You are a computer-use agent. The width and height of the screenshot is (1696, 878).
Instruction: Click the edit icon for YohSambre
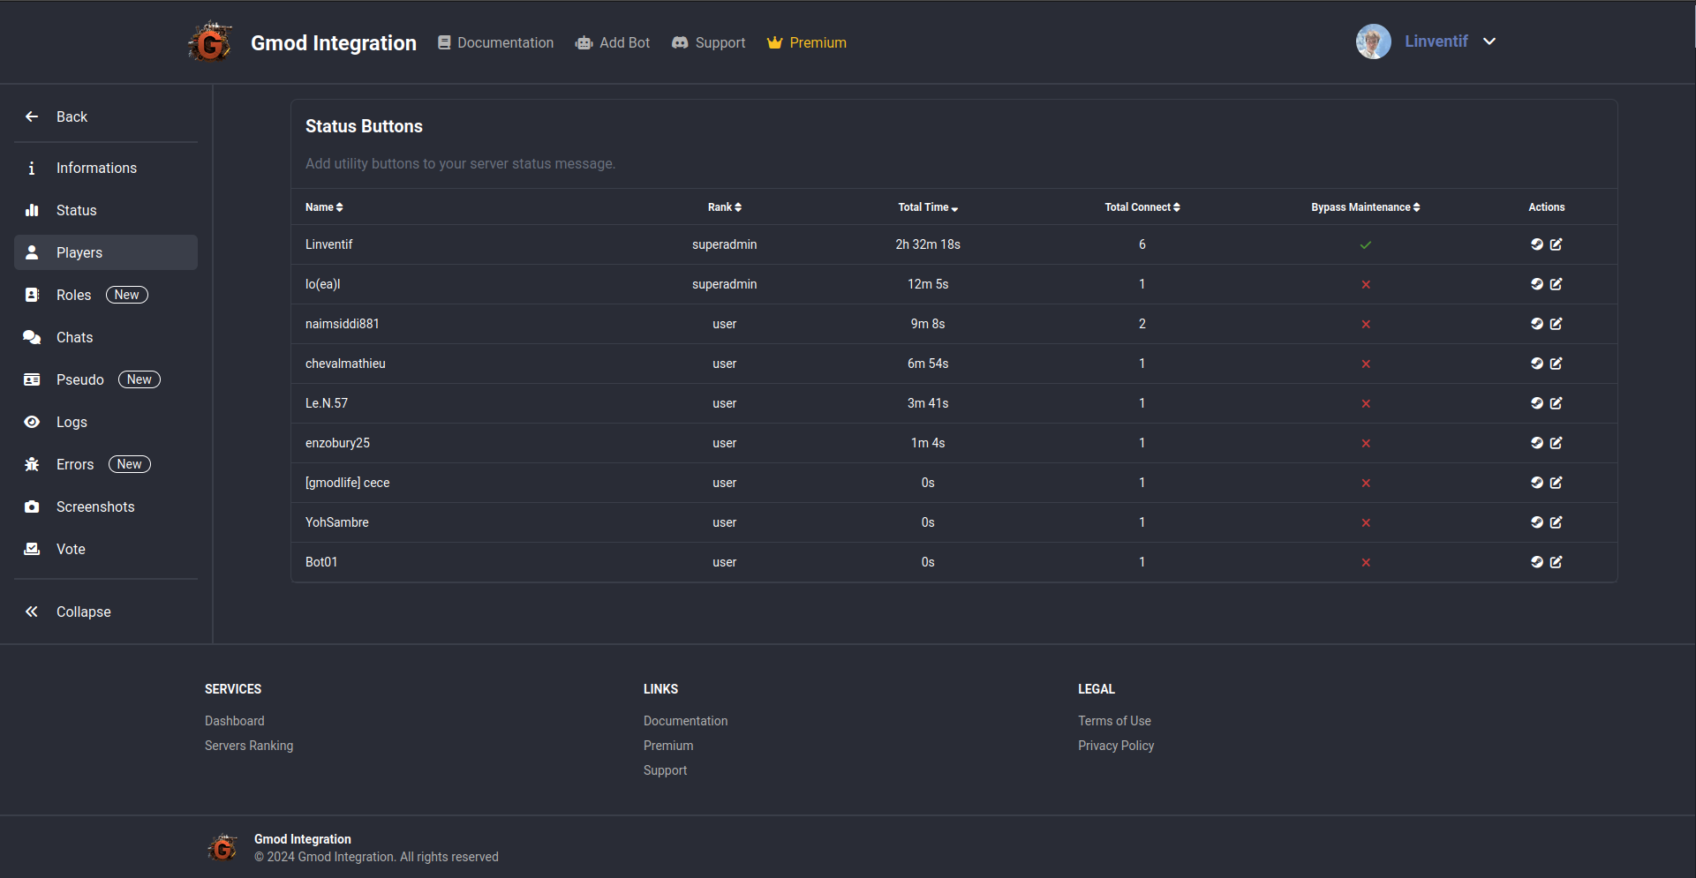point(1556,522)
